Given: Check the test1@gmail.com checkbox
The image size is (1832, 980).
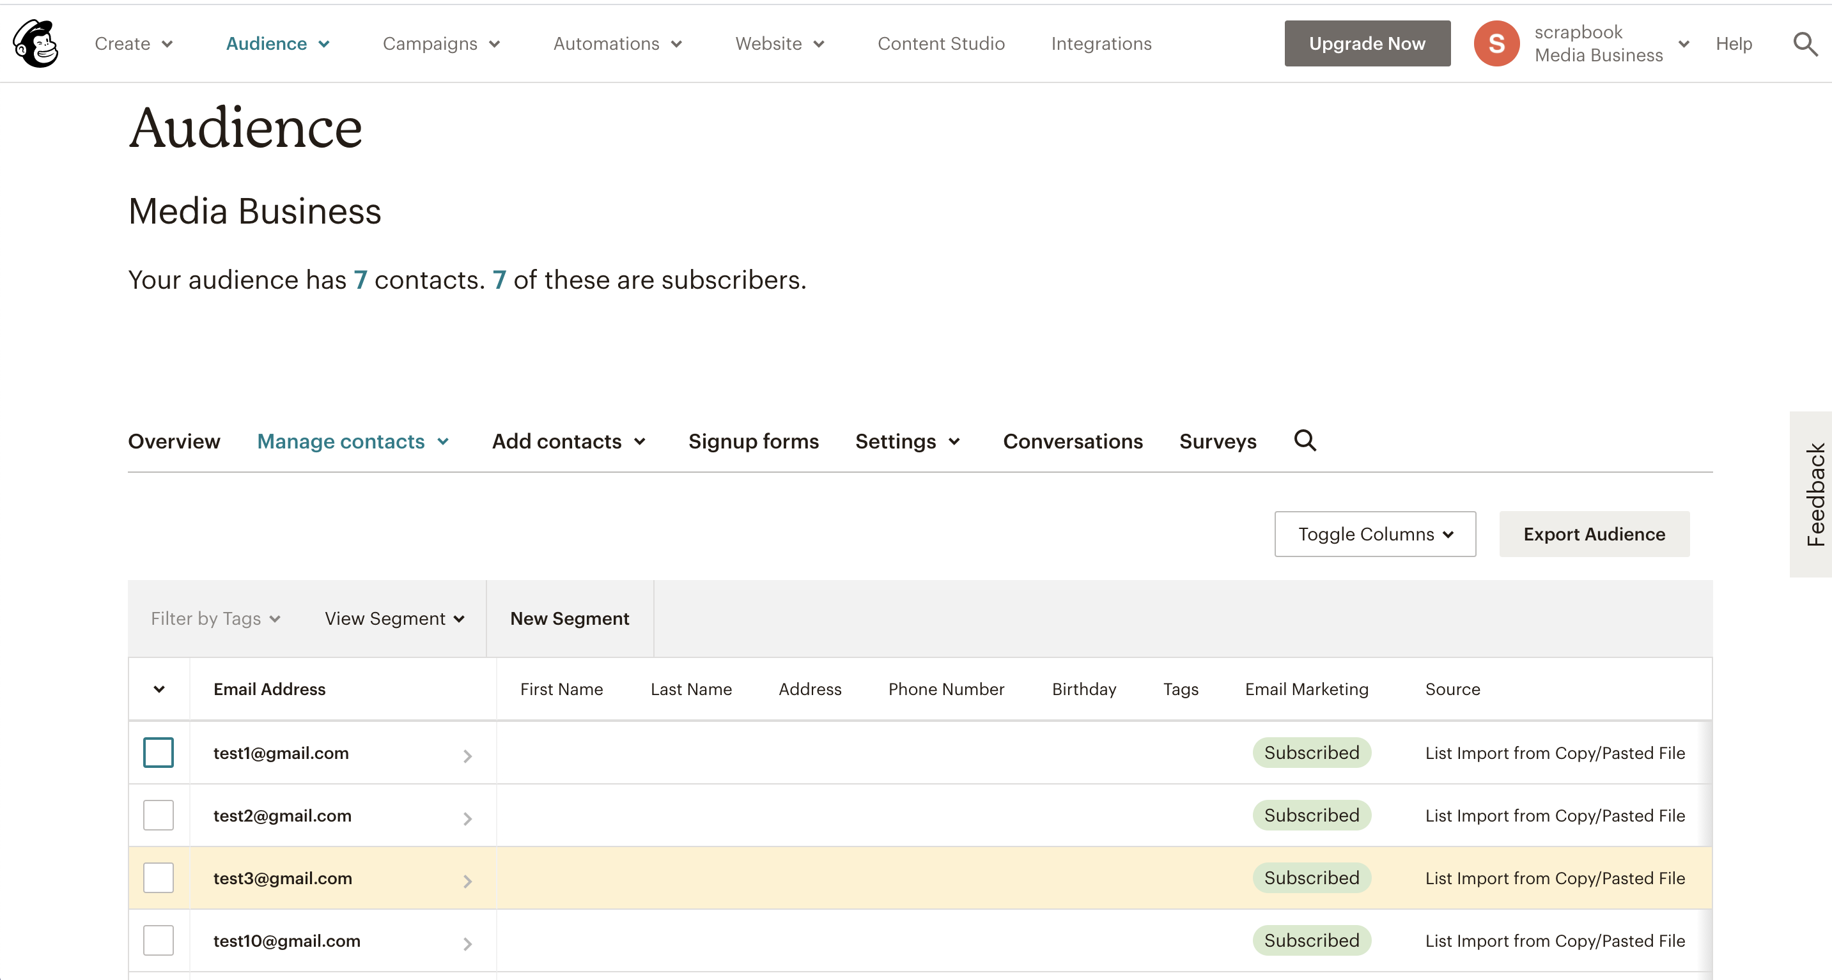Looking at the screenshot, I should (x=158, y=752).
